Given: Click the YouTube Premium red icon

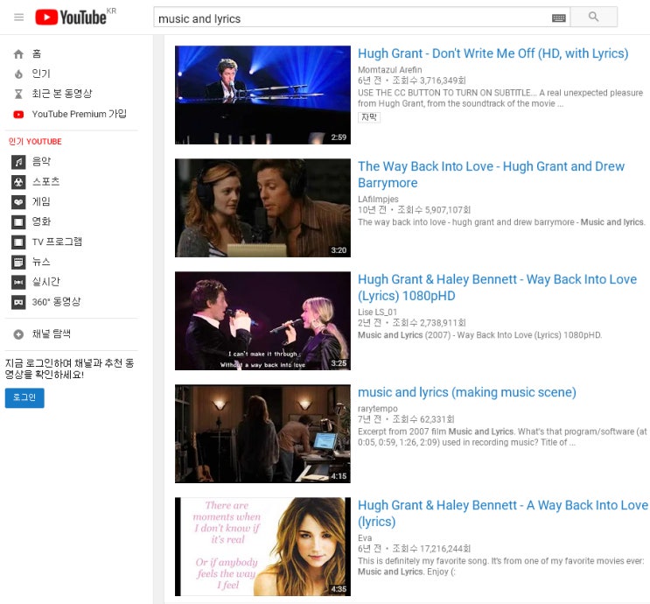Looking at the screenshot, I should 18,115.
